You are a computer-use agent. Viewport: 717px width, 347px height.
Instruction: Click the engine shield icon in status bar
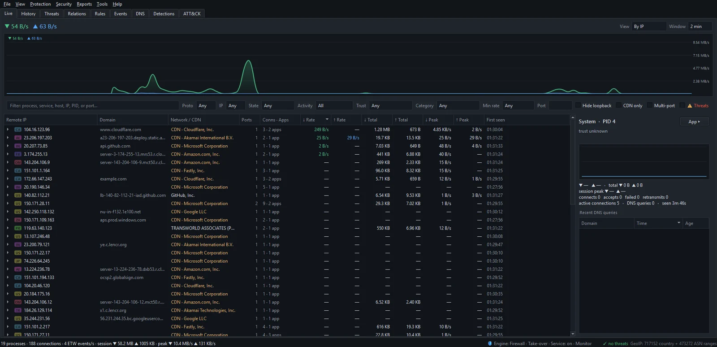[x=490, y=344]
